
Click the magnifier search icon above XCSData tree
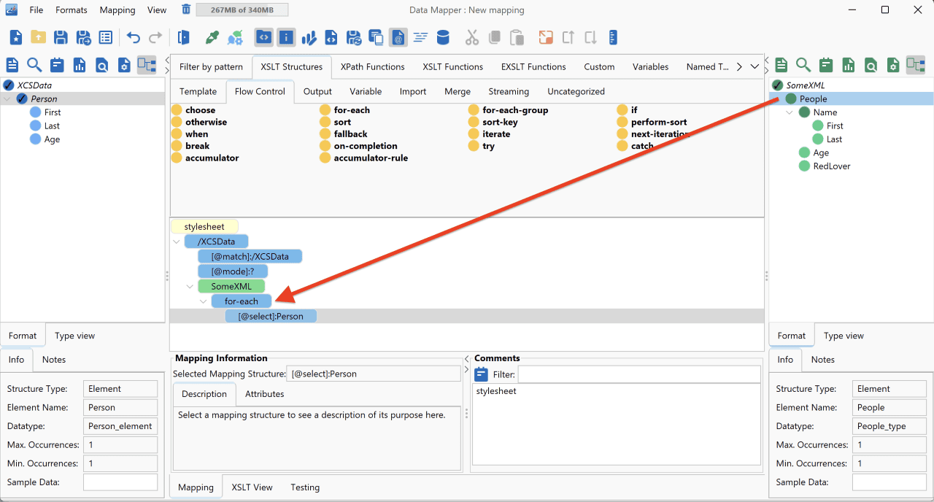(x=34, y=65)
